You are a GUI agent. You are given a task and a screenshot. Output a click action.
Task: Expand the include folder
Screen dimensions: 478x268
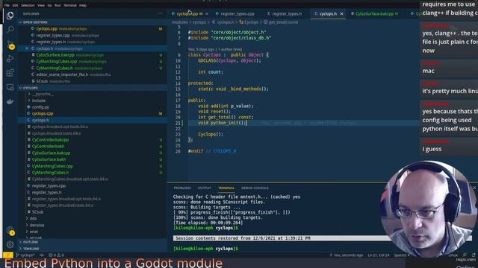[39, 100]
